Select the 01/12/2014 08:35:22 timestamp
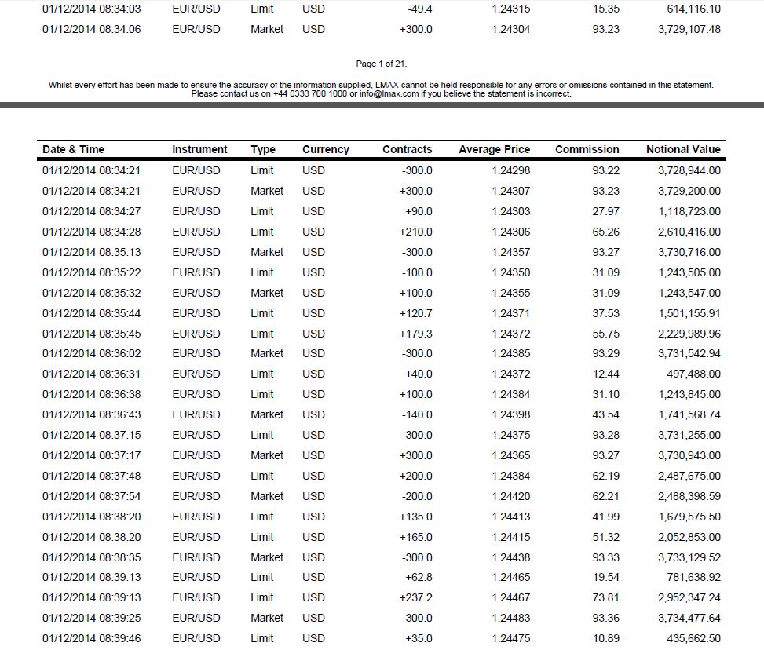The width and height of the screenshot is (764, 650). (92, 273)
